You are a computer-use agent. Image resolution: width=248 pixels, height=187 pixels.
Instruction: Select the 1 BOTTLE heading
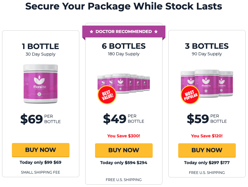tap(40, 46)
